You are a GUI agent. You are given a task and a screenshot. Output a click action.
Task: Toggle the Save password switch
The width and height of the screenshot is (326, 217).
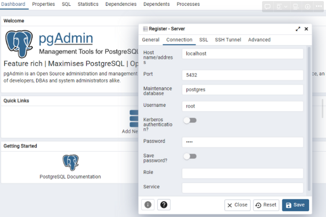(x=190, y=156)
